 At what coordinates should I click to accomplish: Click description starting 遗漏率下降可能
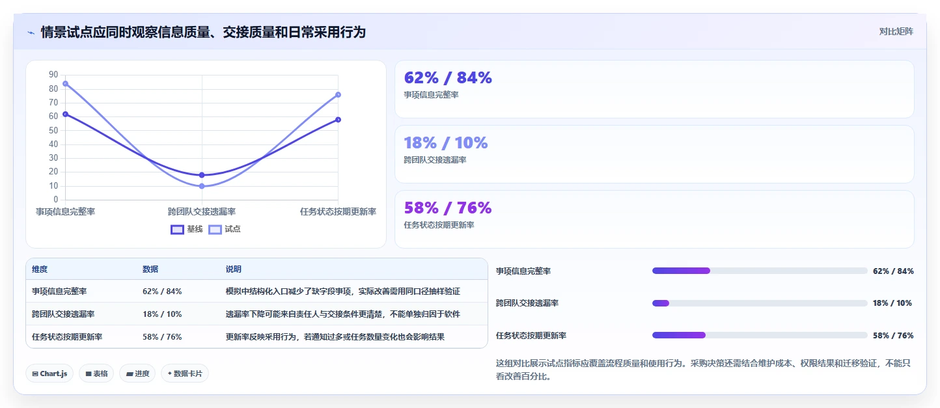(343, 314)
